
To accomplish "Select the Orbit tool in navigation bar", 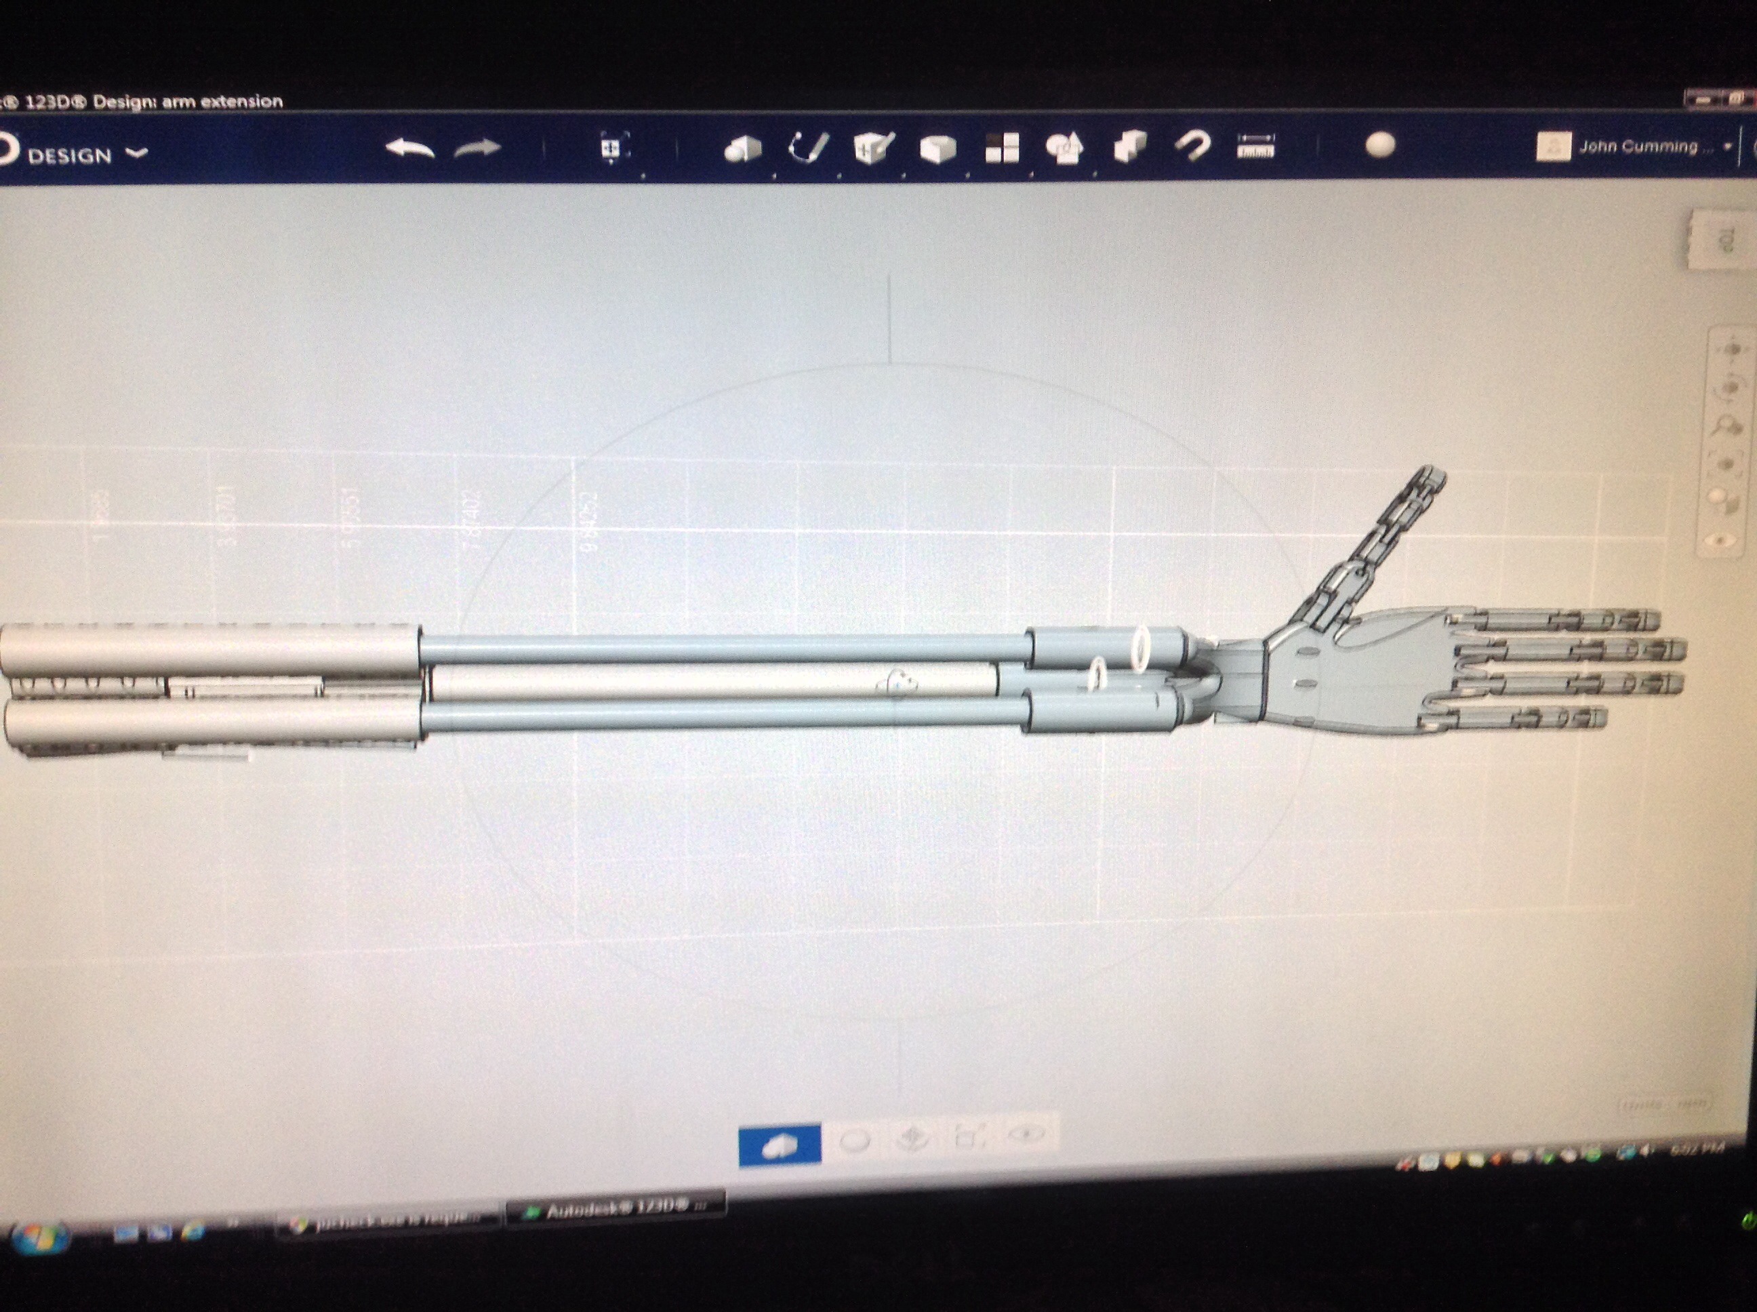I will (x=1731, y=388).
